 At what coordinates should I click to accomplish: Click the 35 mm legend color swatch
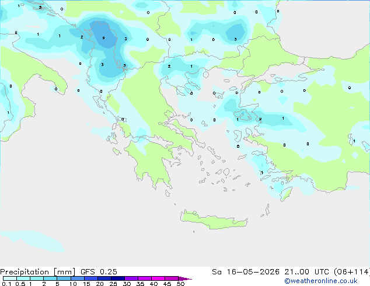click(144, 278)
